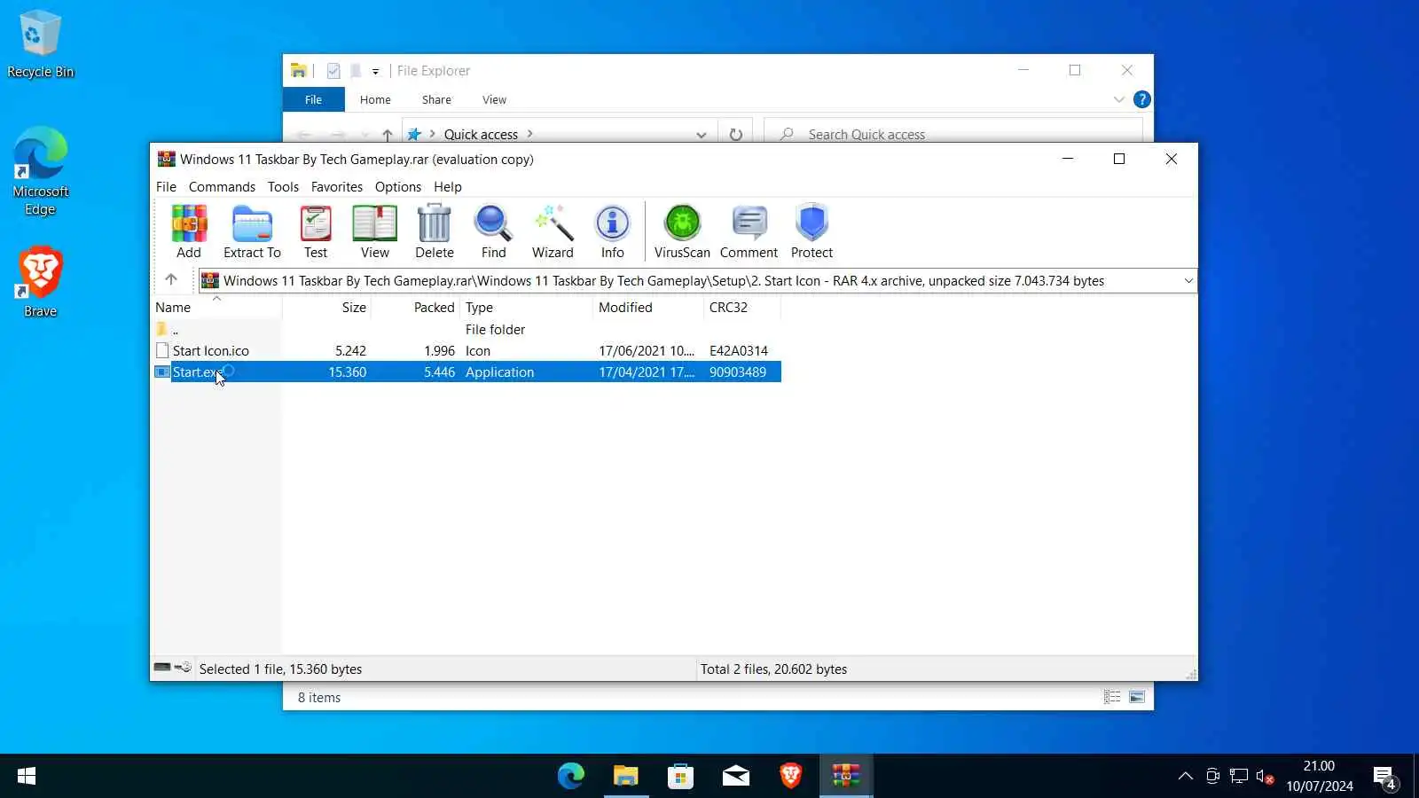Sort files by the Modified column header
Image resolution: width=1419 pixels, height=798 pixels.
(648, 307)
